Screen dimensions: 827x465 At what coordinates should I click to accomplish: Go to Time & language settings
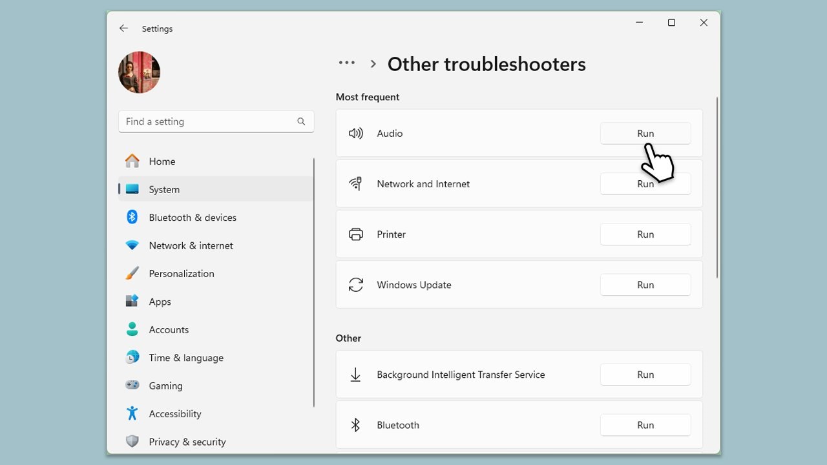(185, 358)
